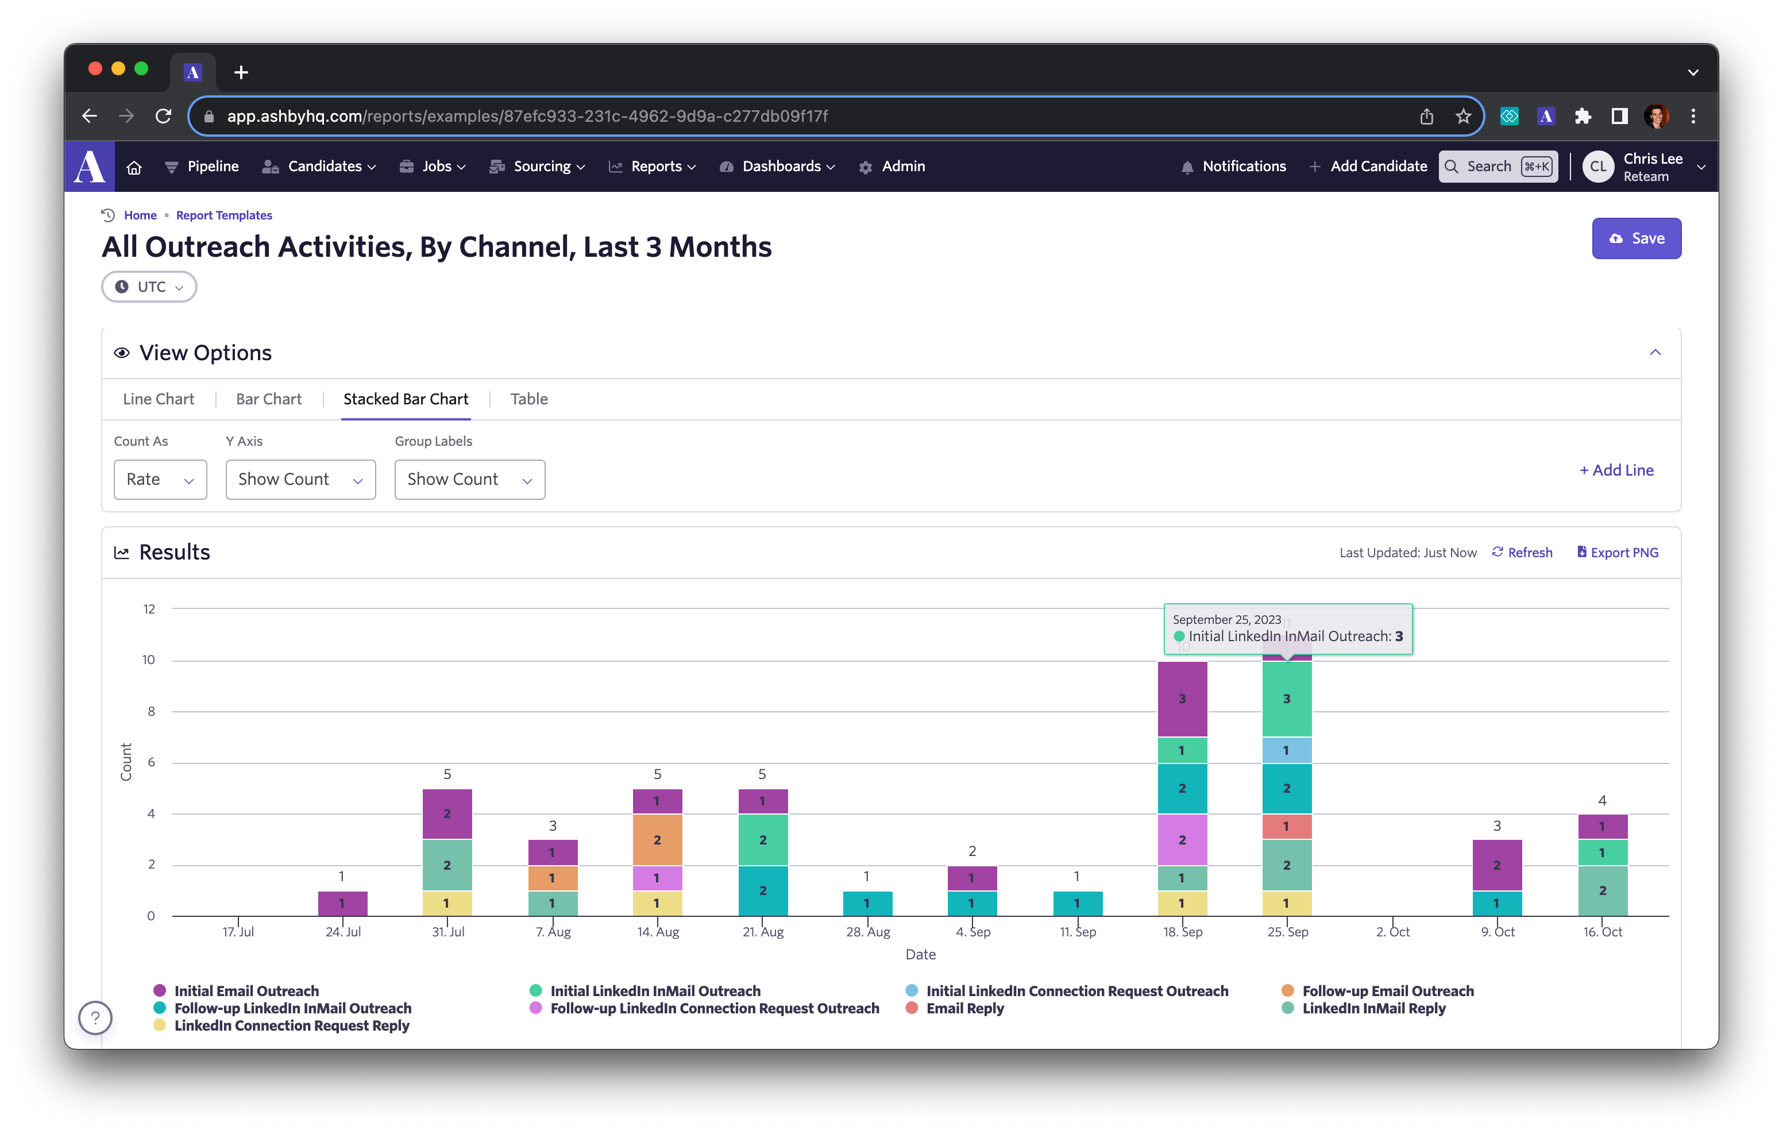
Task: Click the Report Templates breadcrumb link
Action: (223, 214)
